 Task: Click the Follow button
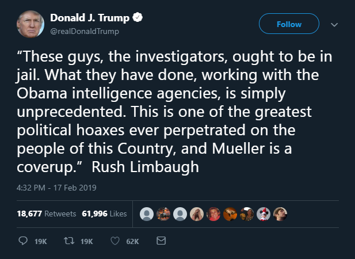coord(289,24)
